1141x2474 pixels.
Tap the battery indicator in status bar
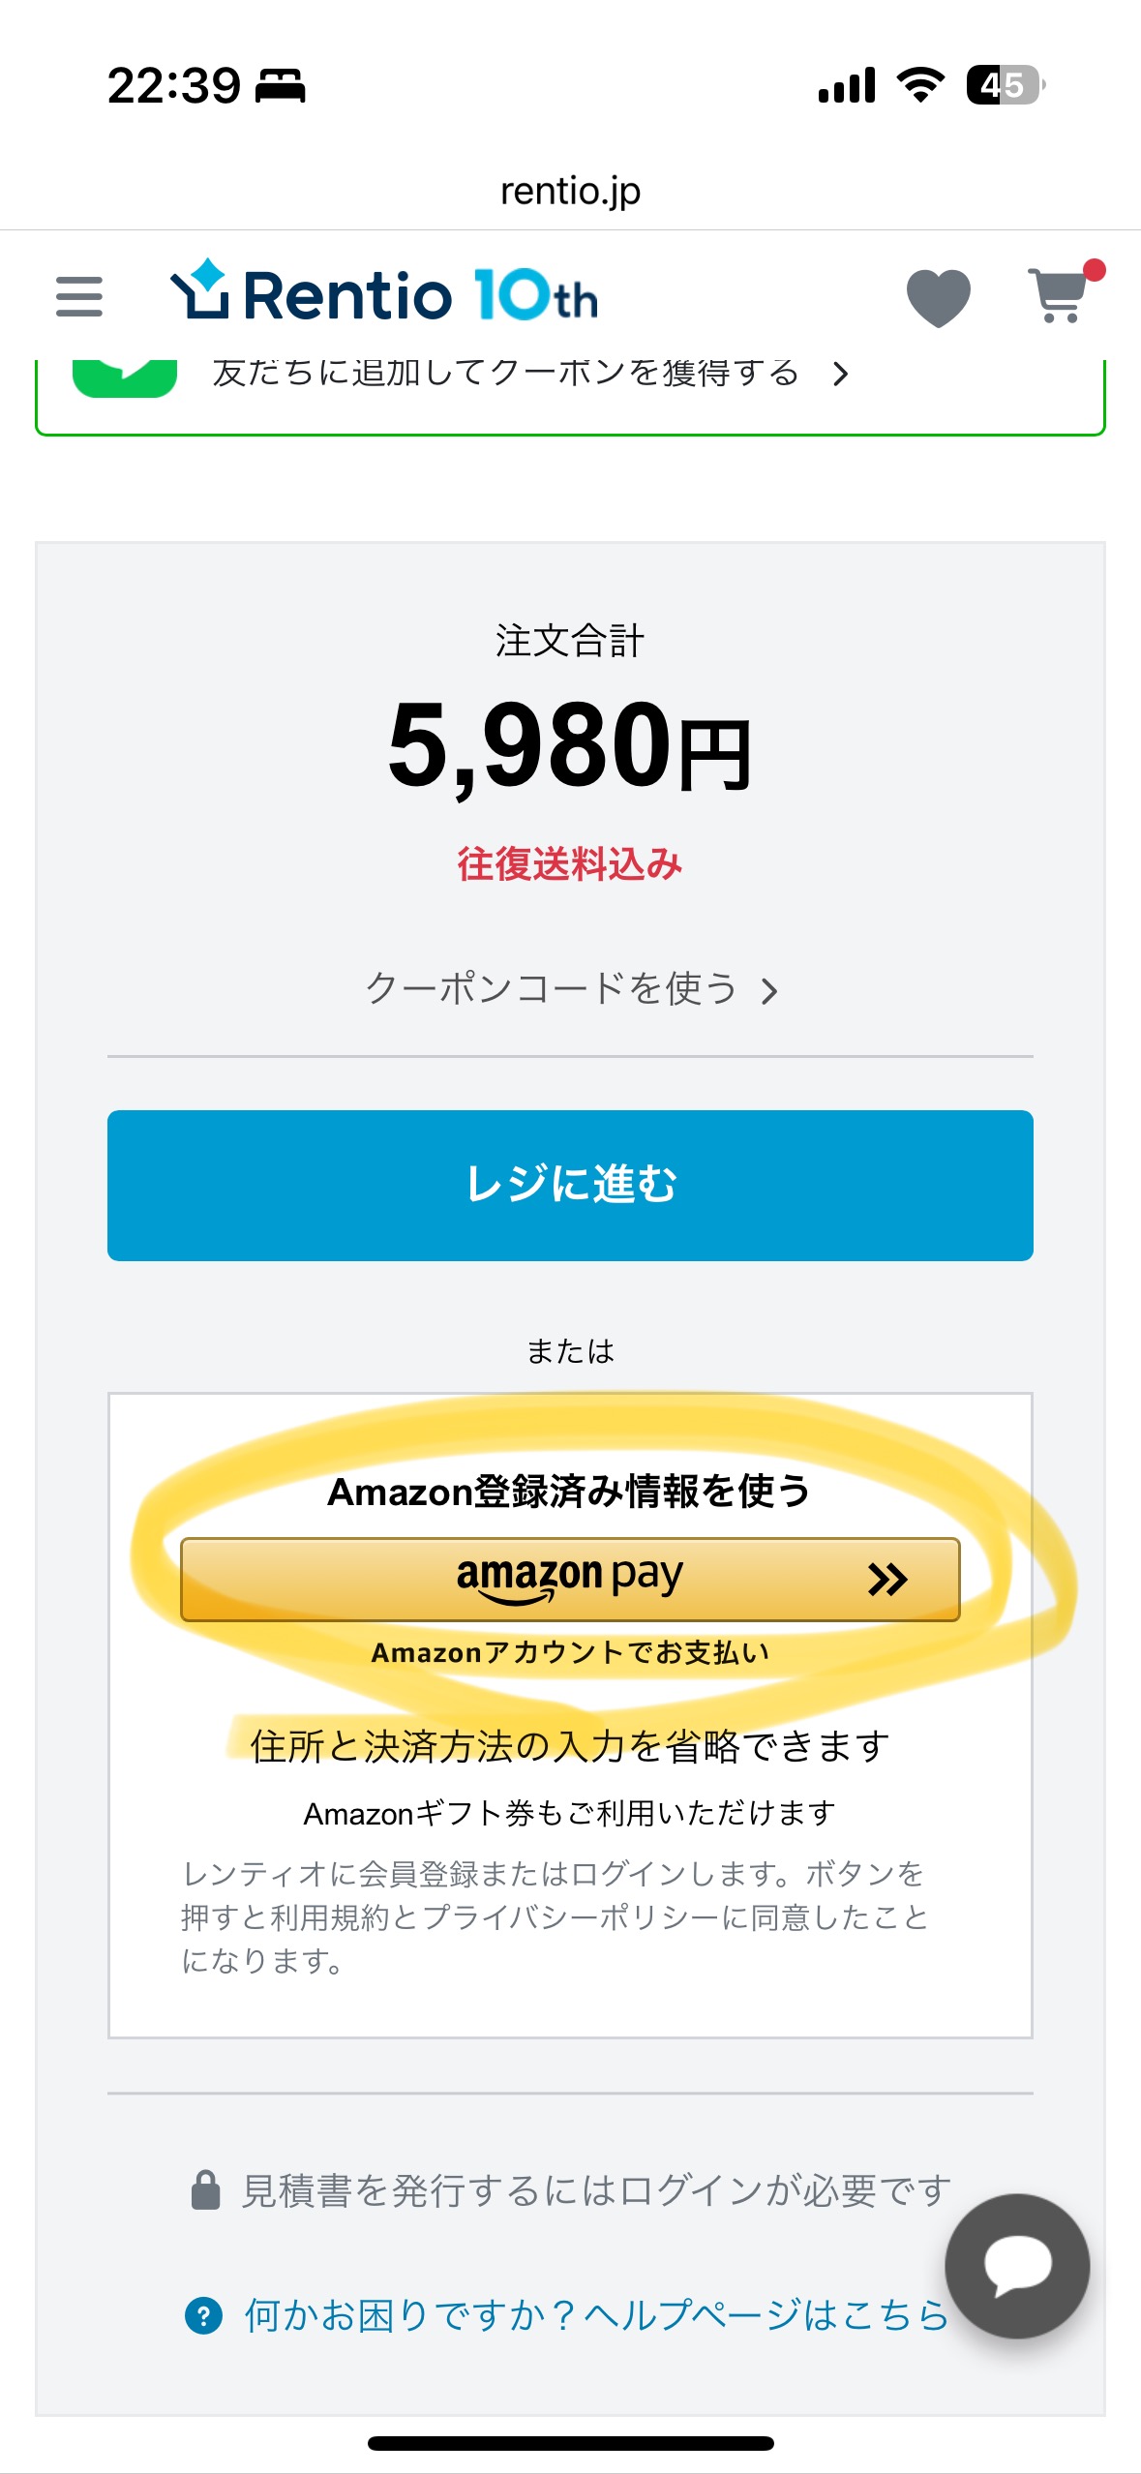pyautogui.click(x=1005, y=85)
